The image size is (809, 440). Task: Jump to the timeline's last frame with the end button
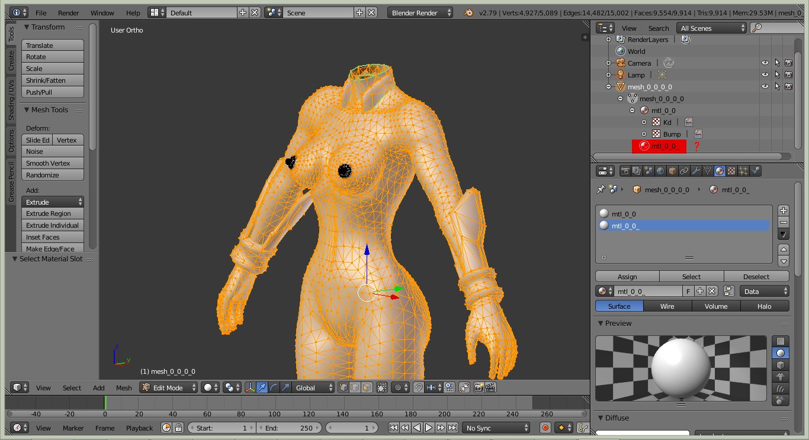(452, 428)
